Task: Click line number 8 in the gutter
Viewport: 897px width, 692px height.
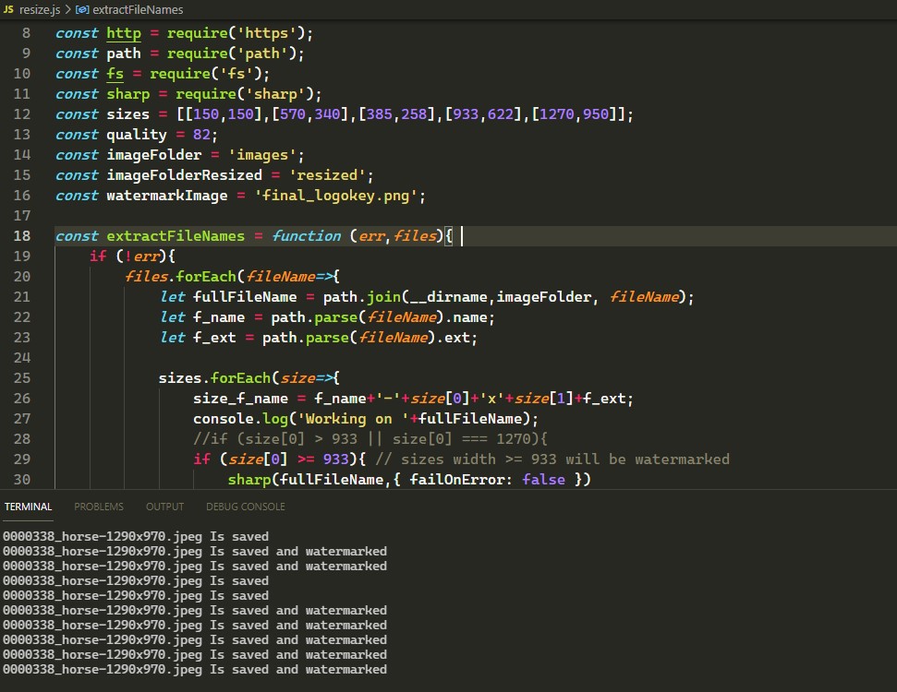Action: pos(26,33)
